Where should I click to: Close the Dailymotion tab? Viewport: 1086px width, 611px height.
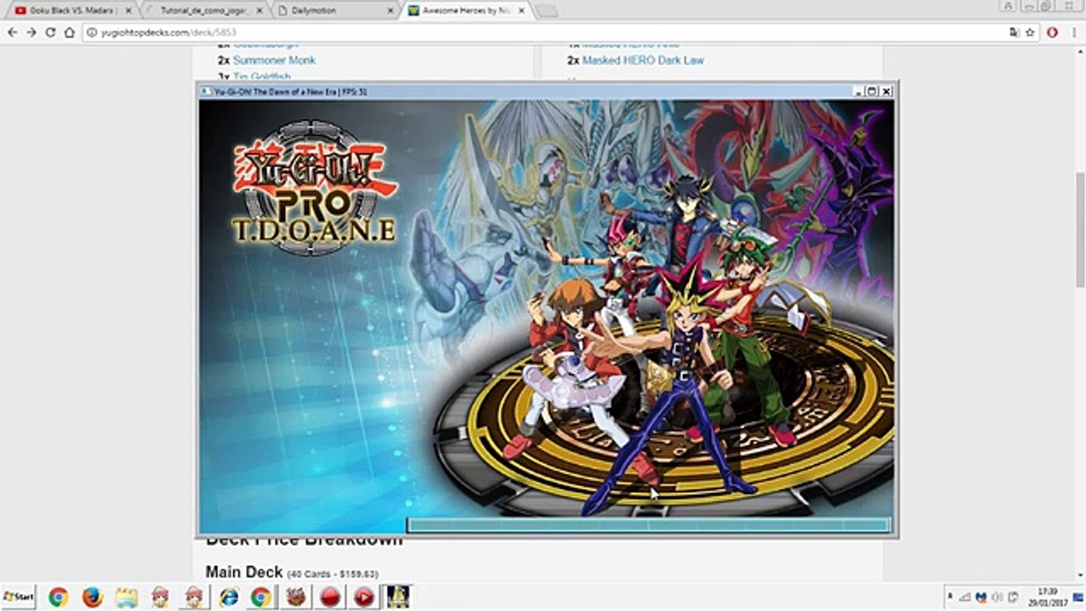(x=390, y=11)
